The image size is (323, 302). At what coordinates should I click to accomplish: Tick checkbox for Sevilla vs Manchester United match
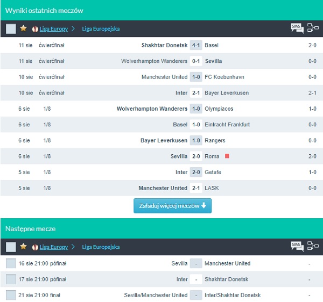click(11, 263)
